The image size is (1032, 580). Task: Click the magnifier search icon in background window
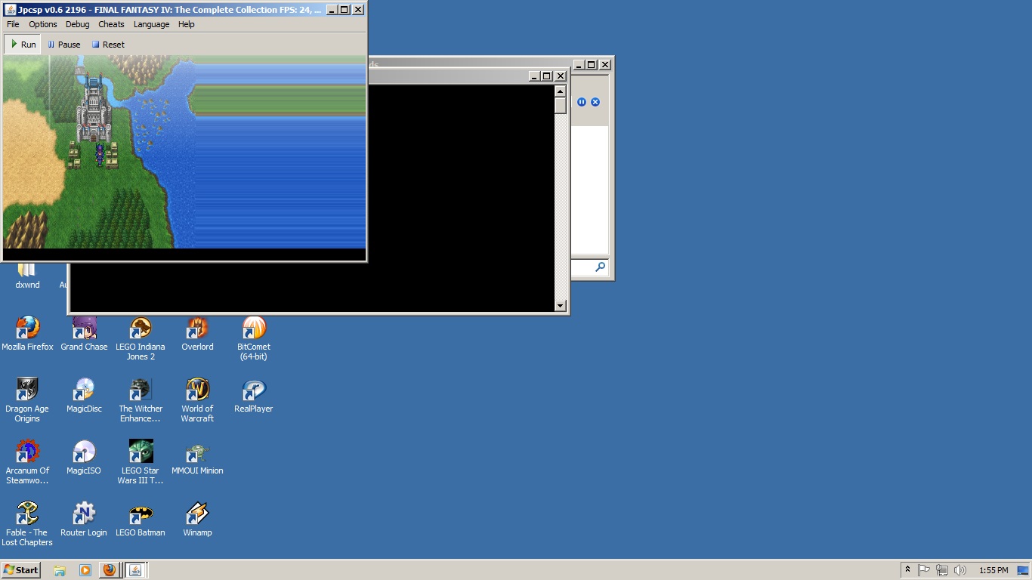click(x=600, y=267)
